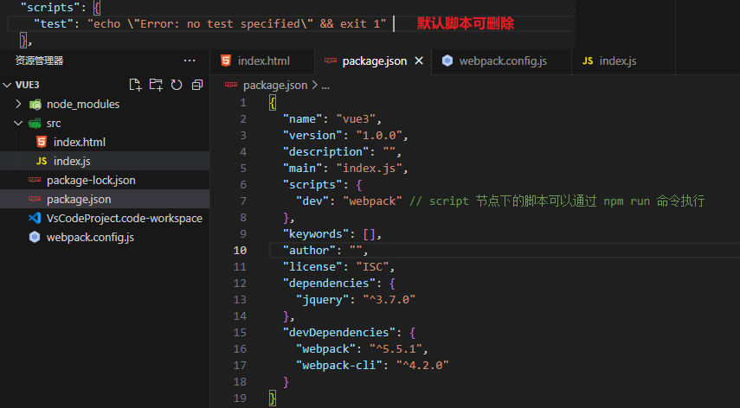This screenshot has width=740, height=408.
Task: Click the "1.0.0" version value
Action: (379, 135)
